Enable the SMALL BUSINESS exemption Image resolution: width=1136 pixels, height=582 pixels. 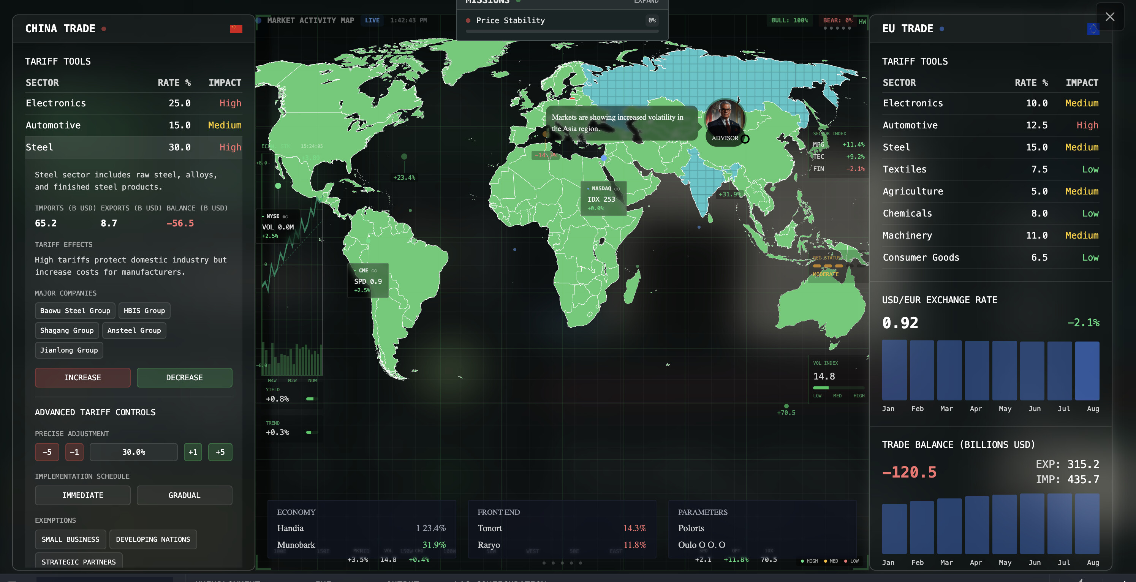pos(70,539)
